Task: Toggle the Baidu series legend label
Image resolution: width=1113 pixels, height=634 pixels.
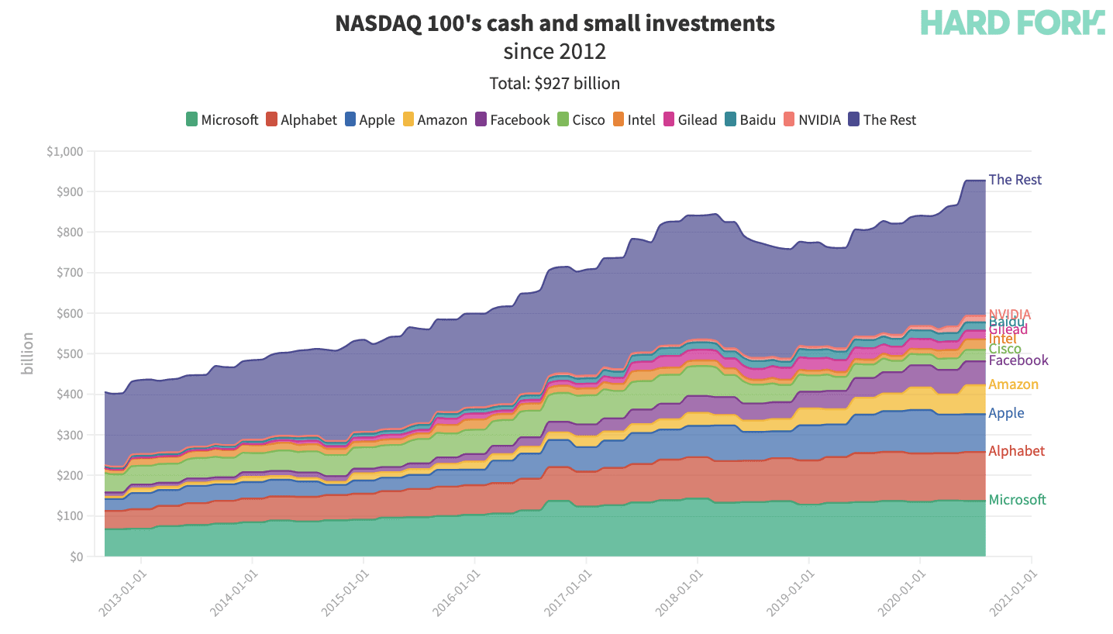Action: coord(758,120)
